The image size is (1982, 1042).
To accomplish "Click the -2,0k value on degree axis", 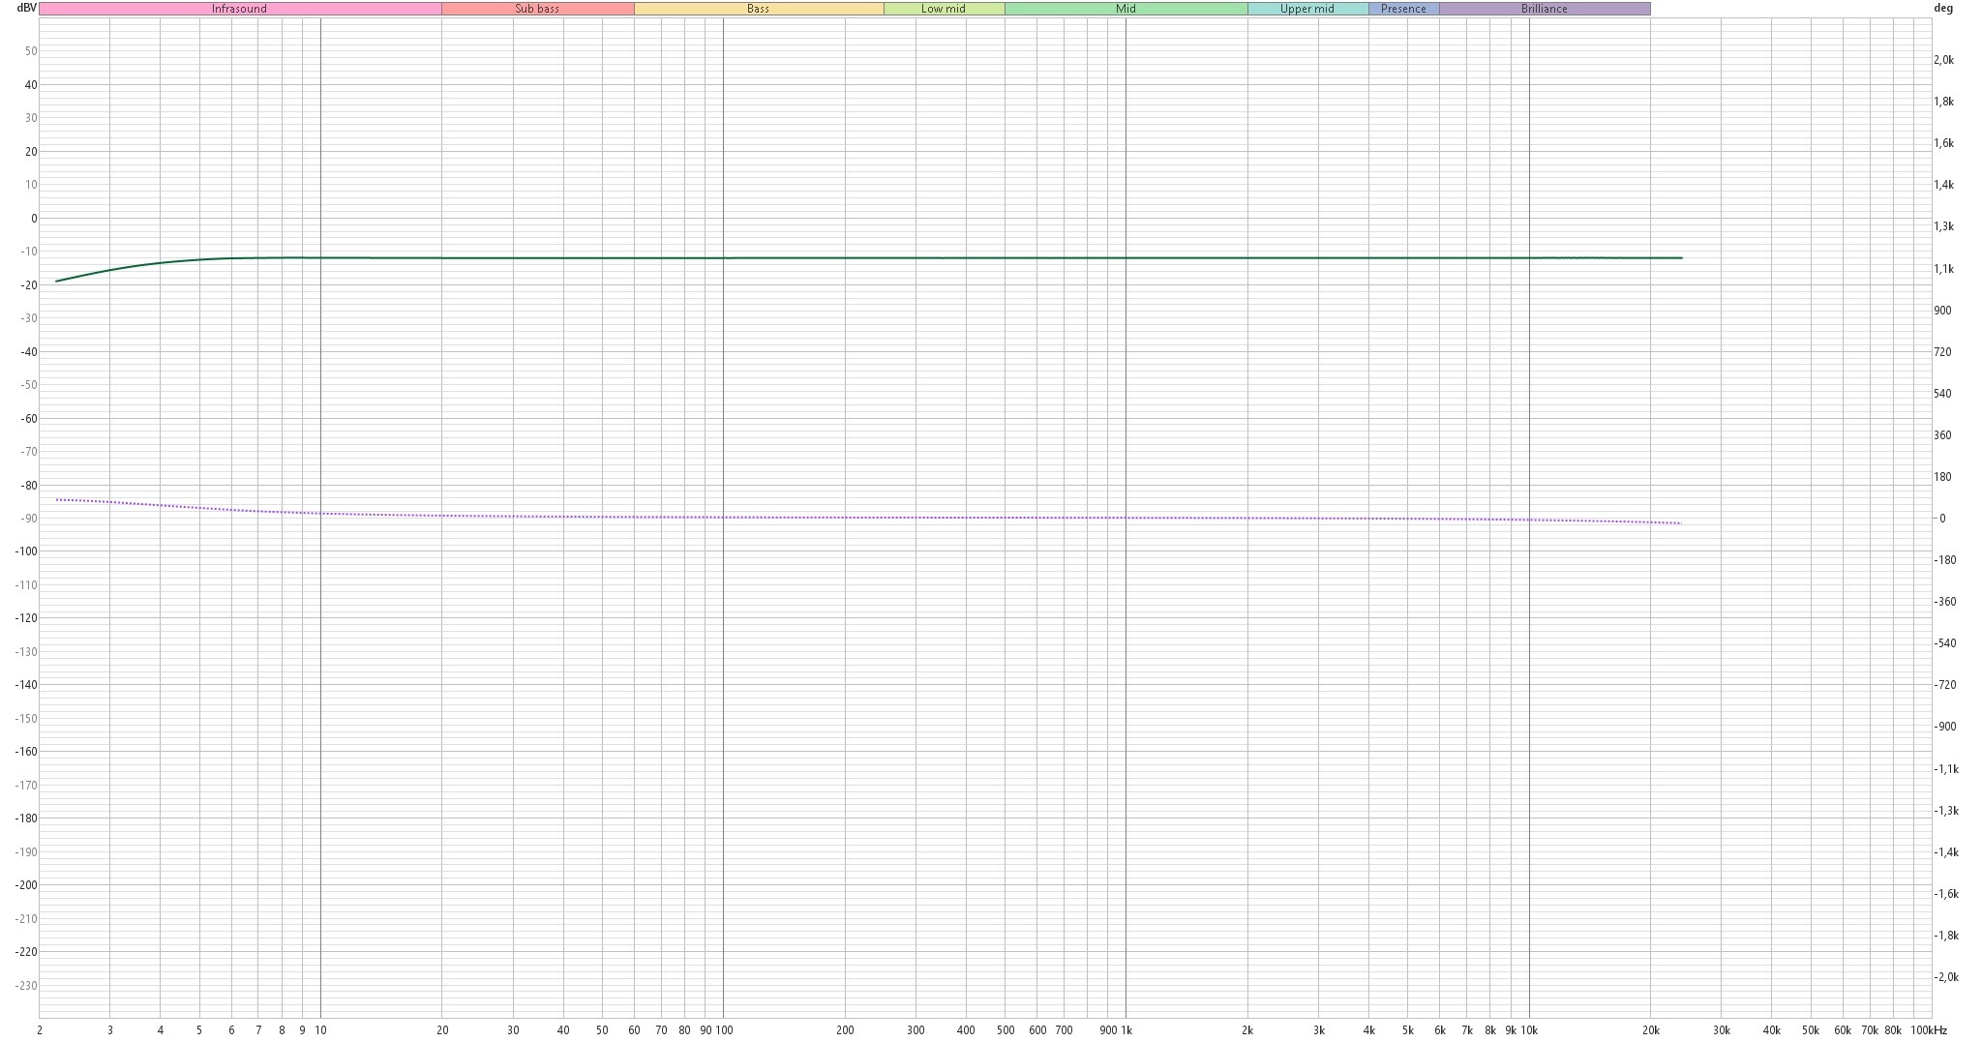I will click(1946, 977).
